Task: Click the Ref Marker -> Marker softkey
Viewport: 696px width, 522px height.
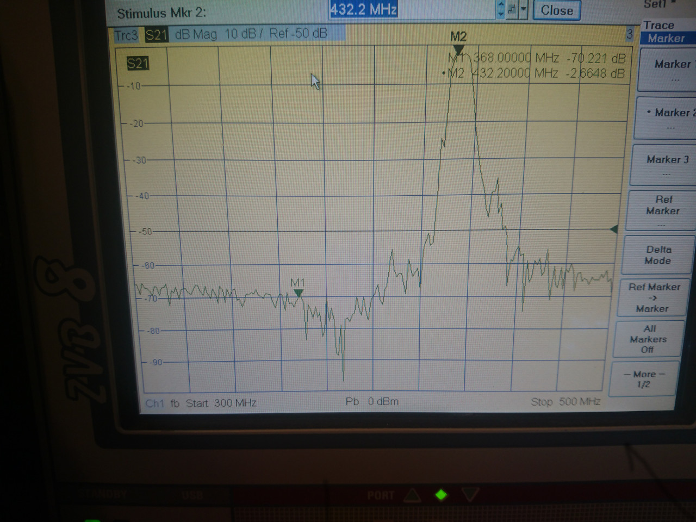Action: tap(652, 297)
